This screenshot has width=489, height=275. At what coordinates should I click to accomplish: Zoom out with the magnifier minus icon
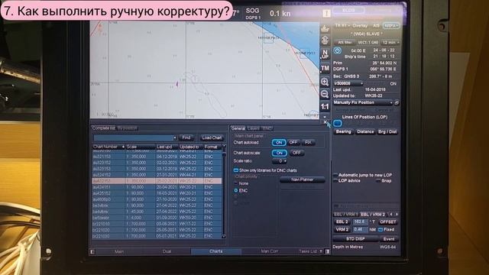(325, 94)
